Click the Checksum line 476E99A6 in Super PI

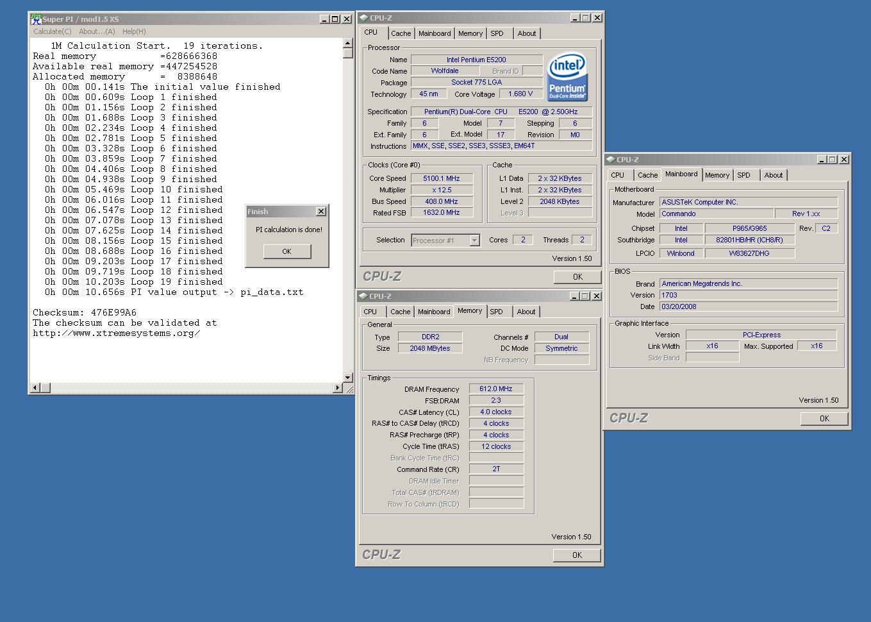(85, 312)
